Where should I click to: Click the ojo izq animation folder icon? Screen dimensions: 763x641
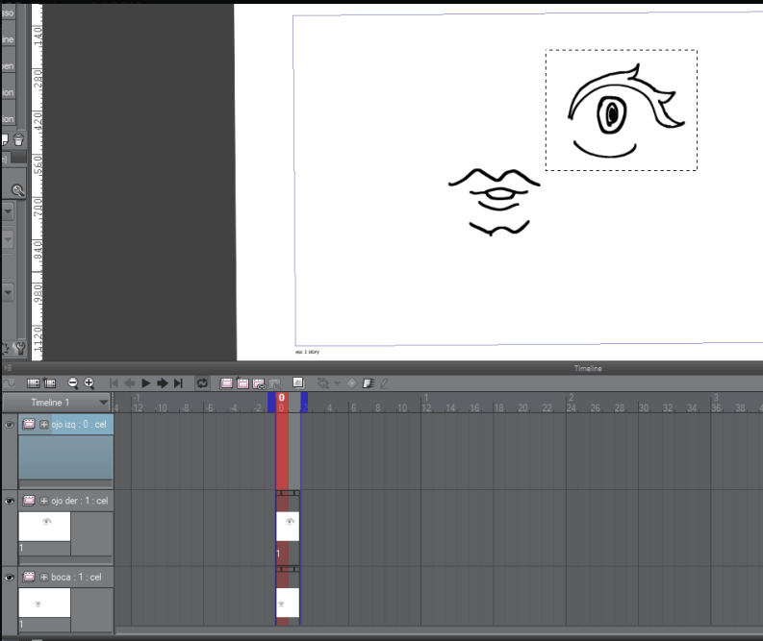click(x=29, y=424)
